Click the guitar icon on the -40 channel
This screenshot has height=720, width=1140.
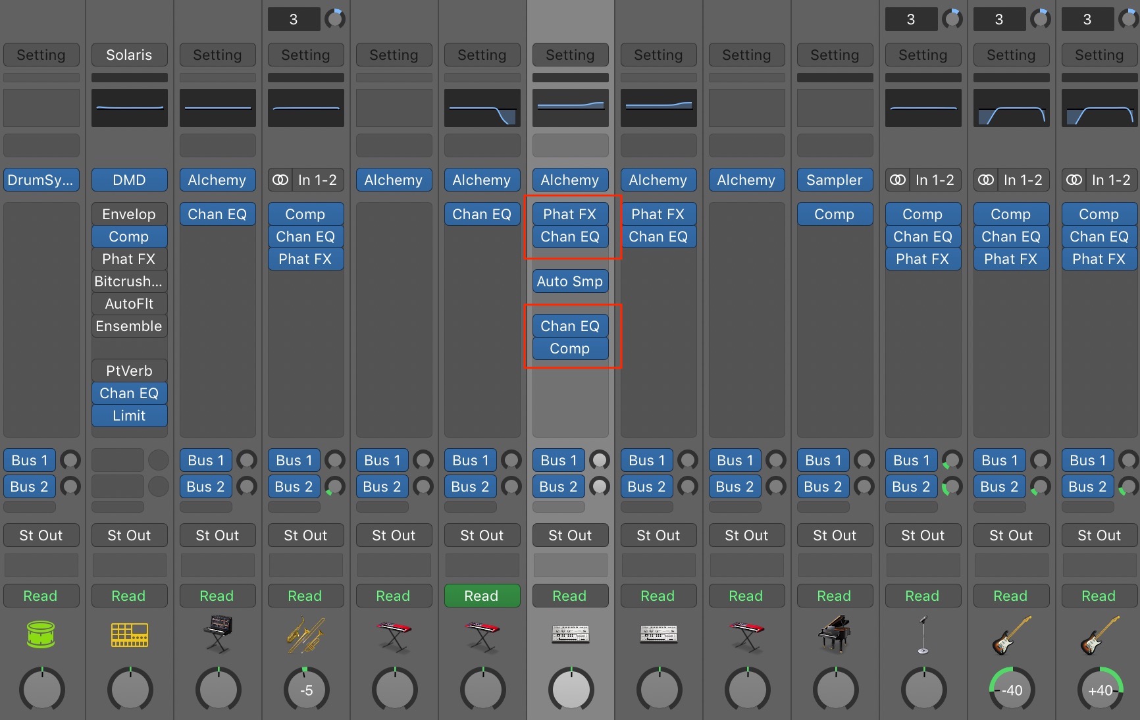(x=1011, y=632)
